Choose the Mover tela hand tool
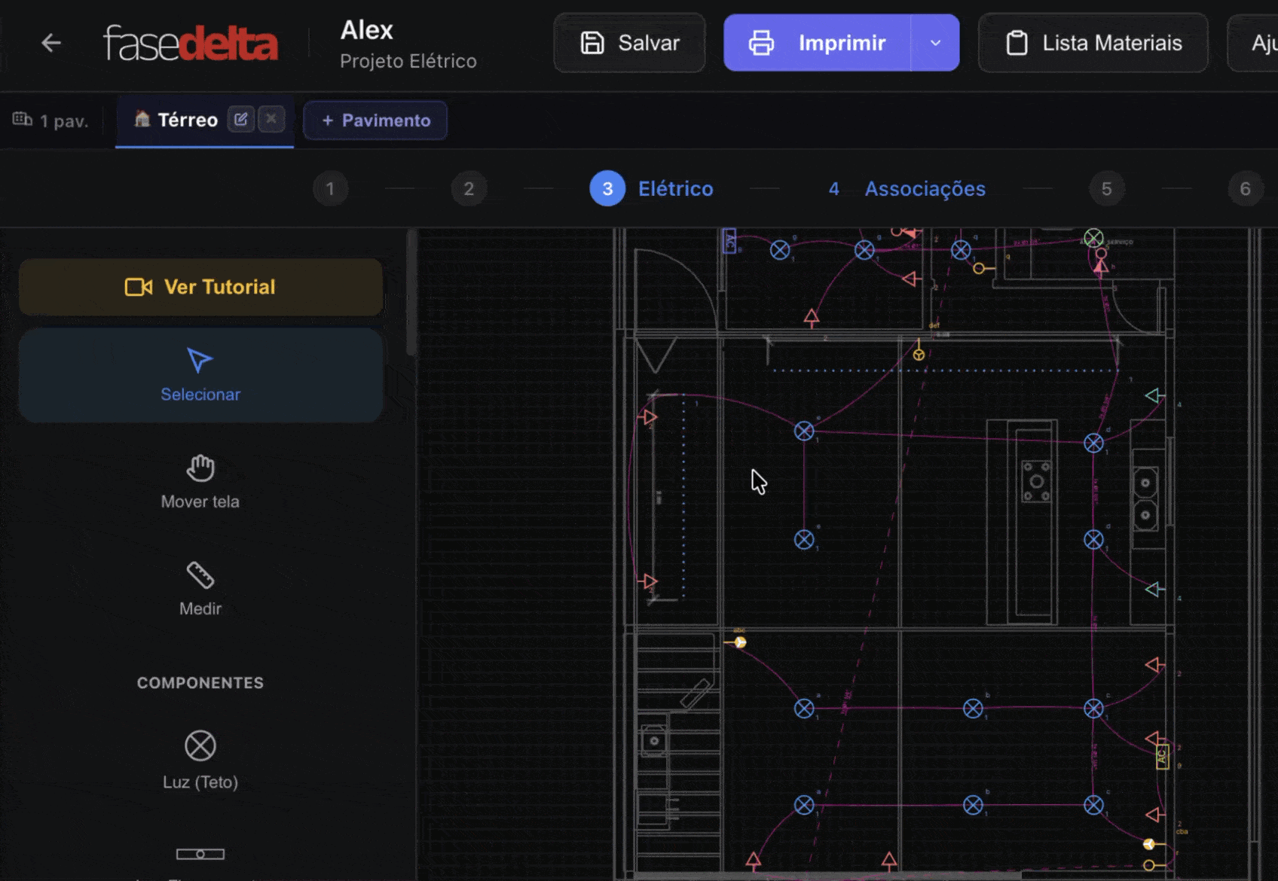 pyautogui.click(x=200, y=482)
